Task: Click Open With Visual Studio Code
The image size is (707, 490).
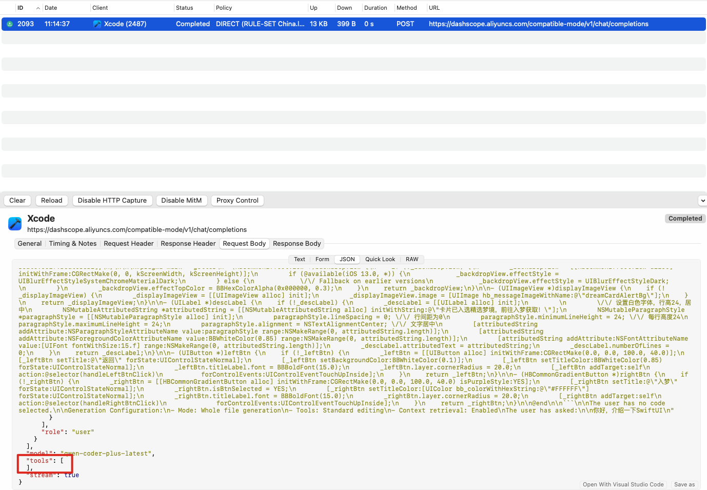Action: (623, 484)
